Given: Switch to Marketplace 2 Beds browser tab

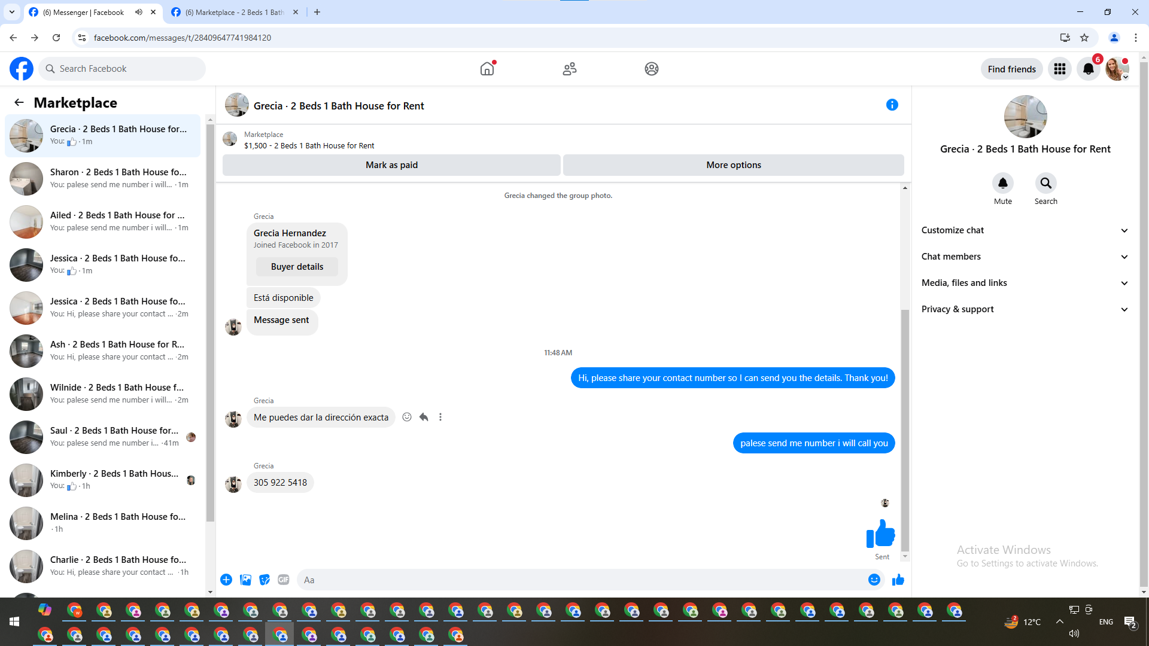Looking at the screenshot, I should [235, 12].
